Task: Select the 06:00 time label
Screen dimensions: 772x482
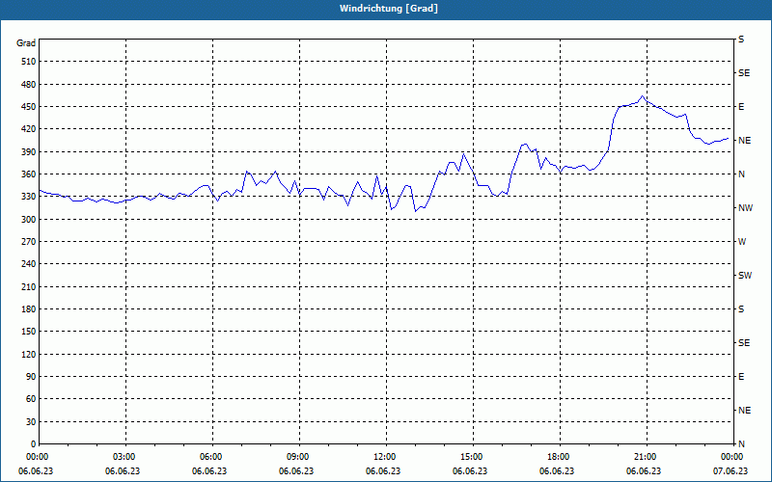Action: [x=211, y=457]
